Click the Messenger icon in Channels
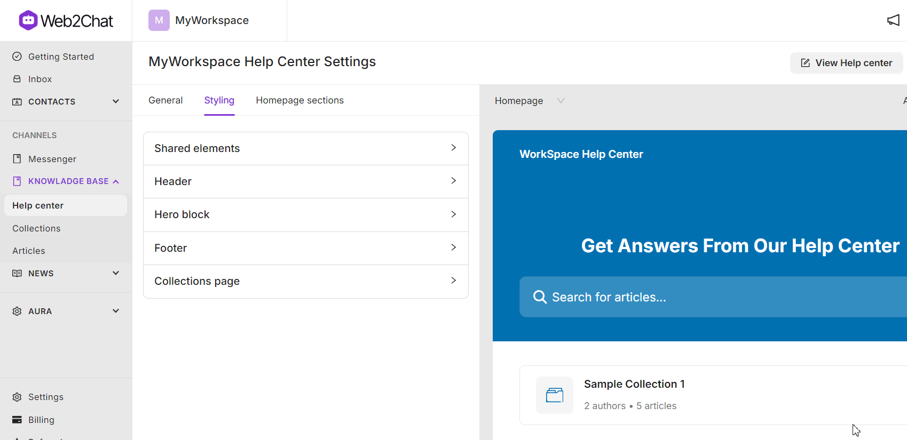 pos(17,159)
